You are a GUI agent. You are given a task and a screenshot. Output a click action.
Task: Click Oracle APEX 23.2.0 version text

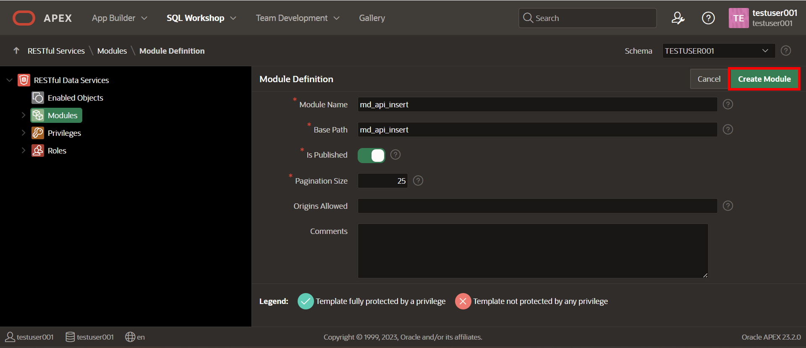(771, 337)
